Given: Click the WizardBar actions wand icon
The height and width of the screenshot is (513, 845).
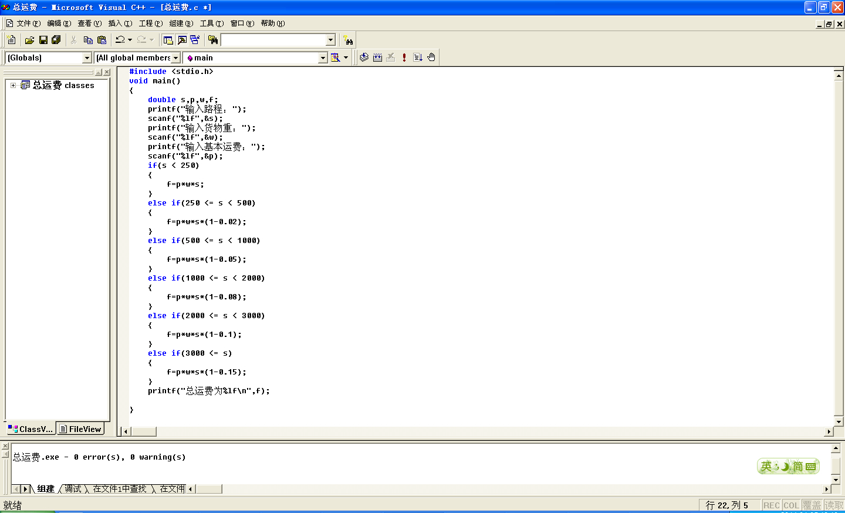Looking at the screenshot, I should click(335, 58).
